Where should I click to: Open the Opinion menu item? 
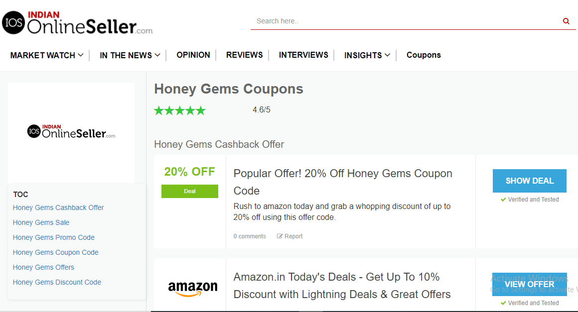click(x=193, y=55)
